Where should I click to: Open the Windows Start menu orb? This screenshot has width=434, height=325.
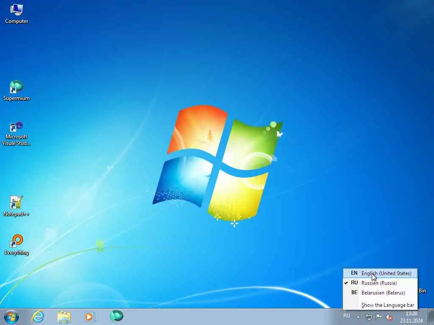coord(11,317)
